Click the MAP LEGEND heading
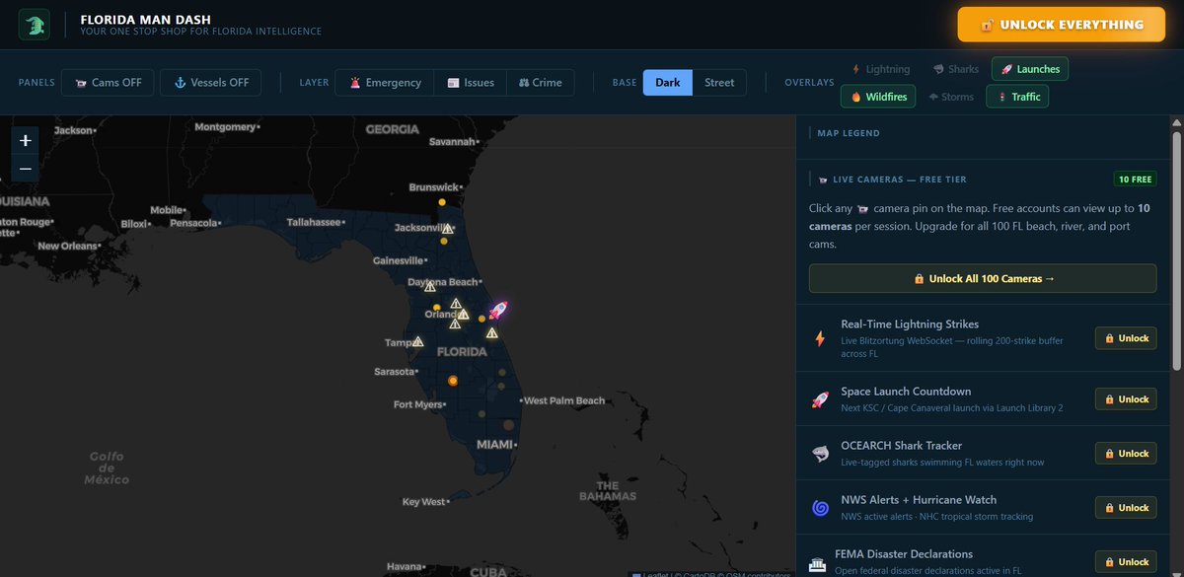The height and width of the screenshot is (577, 1184). [x=849, y=133]
